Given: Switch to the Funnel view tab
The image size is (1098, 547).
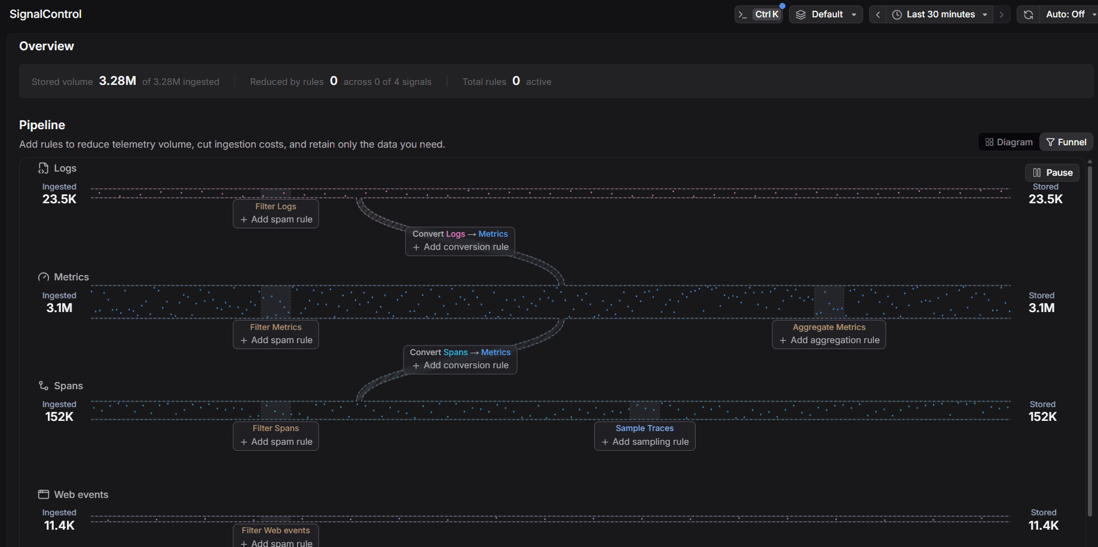Looking at the screenshot, I should pyautogui.click(x=1066, y=142).
